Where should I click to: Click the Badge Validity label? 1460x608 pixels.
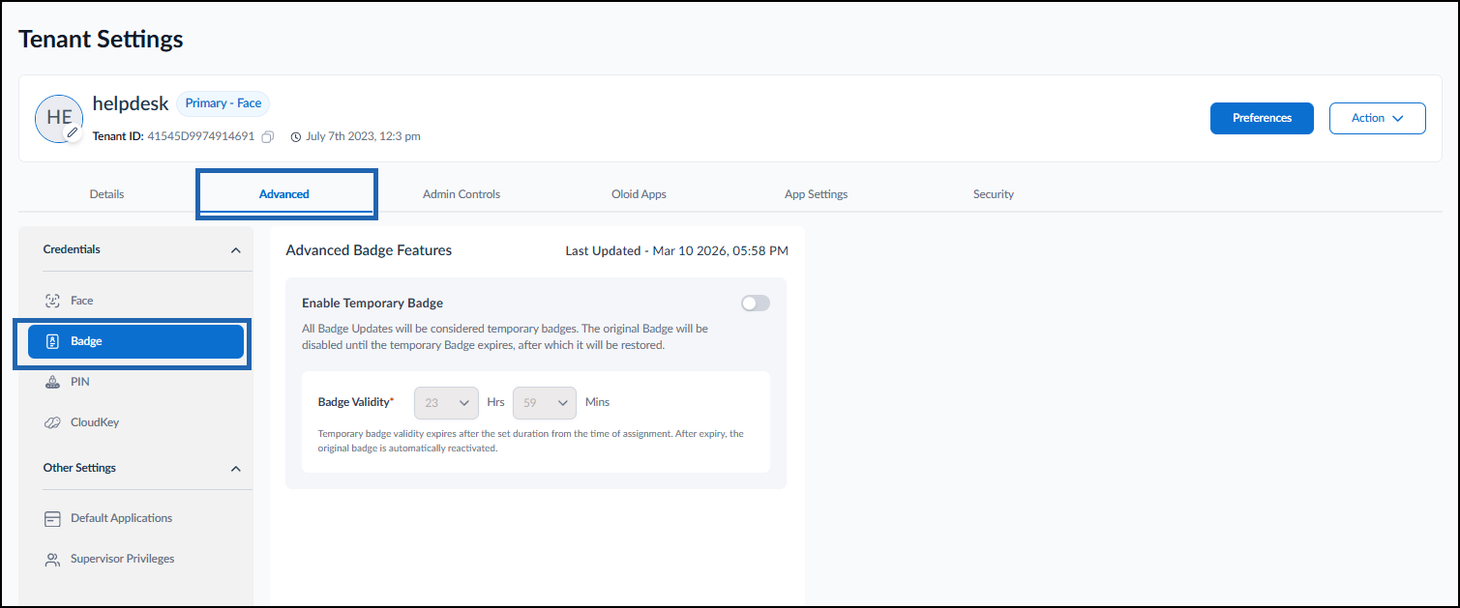356,402
